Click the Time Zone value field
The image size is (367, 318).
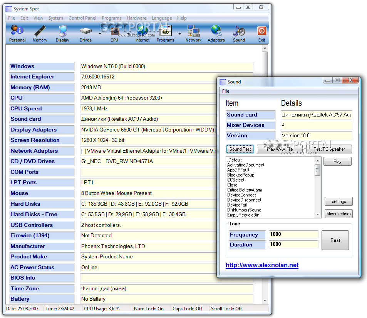(167, 288)
